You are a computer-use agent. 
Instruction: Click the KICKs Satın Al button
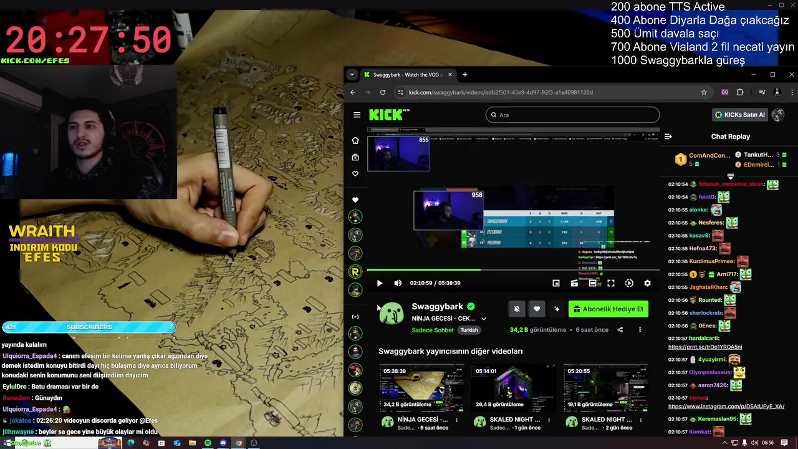pyautogui.click(x=740, y=115)
